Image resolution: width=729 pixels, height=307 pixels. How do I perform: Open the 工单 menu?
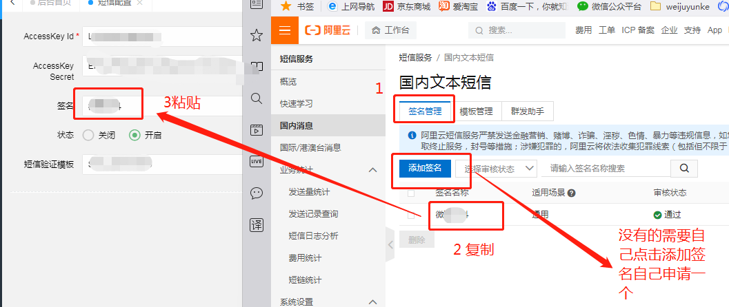coord(607,30)
